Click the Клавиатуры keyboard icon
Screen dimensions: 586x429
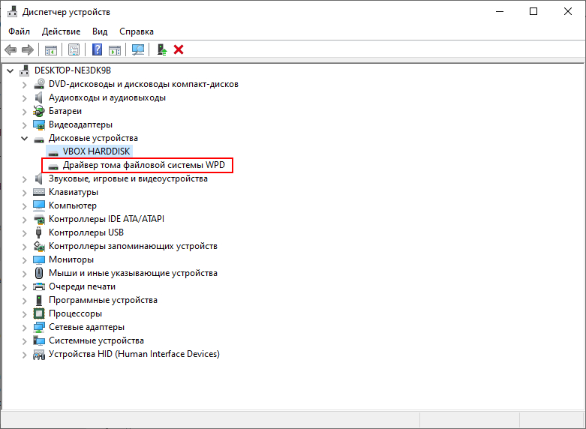point(39,192)
